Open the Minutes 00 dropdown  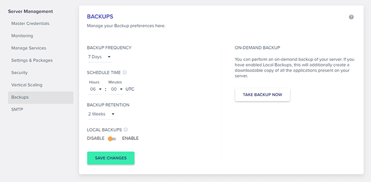(x=116, y=90)
